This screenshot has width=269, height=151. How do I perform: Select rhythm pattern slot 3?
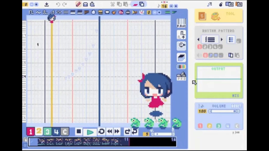(210, 47)
